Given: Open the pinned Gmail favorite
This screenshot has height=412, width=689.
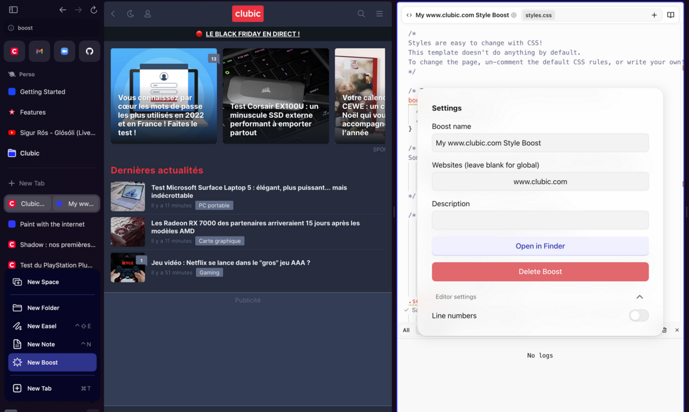Looking at the screenshot, I should pos(39,51).
